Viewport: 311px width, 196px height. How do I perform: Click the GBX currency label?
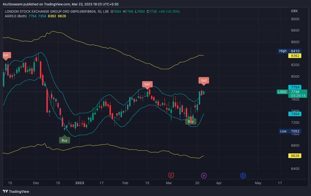click(294, 11)
